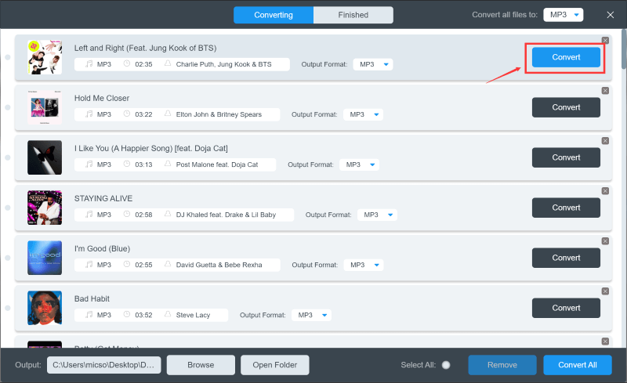The width and height of the screenshot is (627, 383).
Task: Remove the STAYING ALIVE track via its X icon
Action: click(x=605, y=191)
